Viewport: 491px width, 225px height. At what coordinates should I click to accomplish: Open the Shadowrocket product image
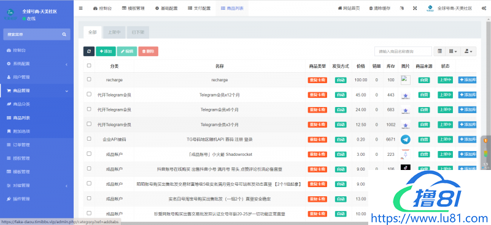click(x=406, y=154)
